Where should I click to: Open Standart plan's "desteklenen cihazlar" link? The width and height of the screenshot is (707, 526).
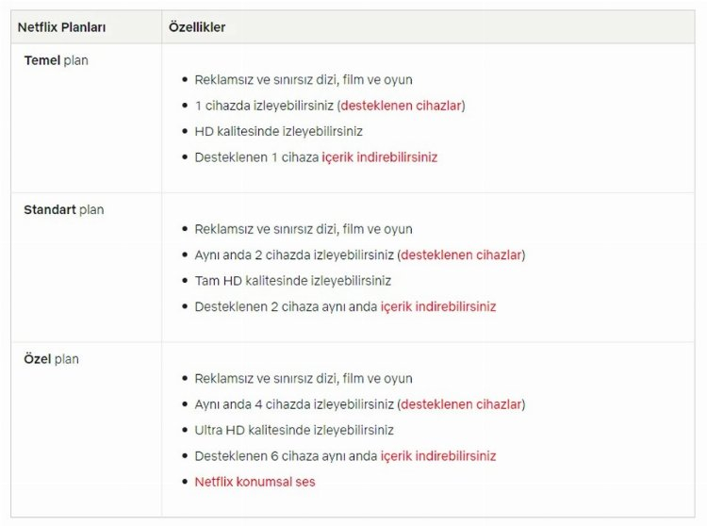[x=461, y=255]
